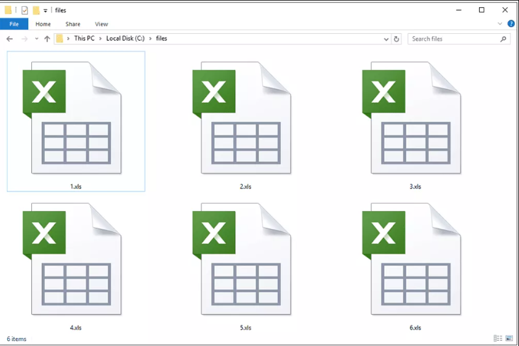Click Local Disk (C:) in the address path

click(126, 38)
